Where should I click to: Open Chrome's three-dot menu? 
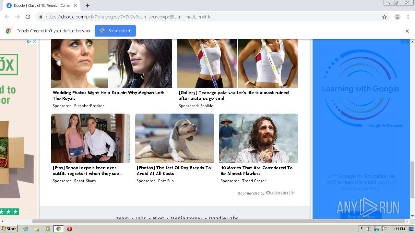point(408,17)
